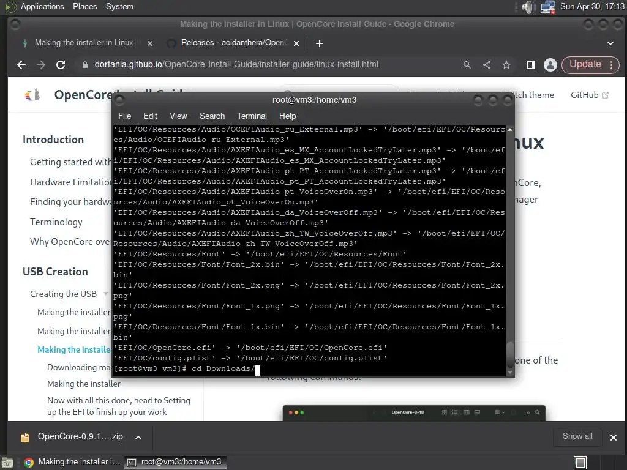
Task: Open the Applications menu in the top panel
Action: point(42,6)
